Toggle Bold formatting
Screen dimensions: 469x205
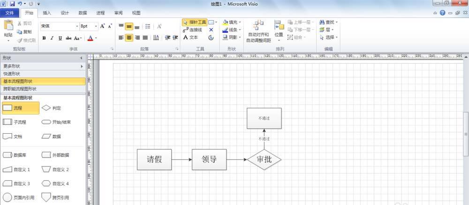44,38
